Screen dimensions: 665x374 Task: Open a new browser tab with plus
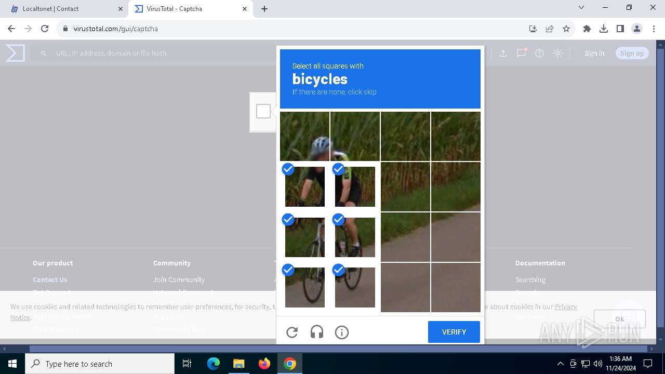264,9
